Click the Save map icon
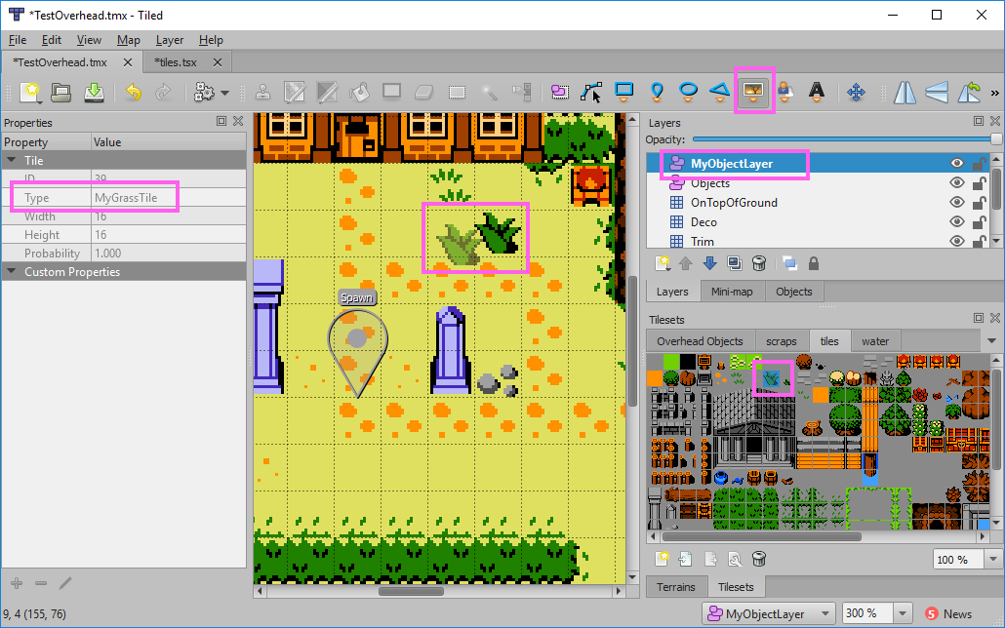Screen dimensions: 1005x628 point(95,91)
